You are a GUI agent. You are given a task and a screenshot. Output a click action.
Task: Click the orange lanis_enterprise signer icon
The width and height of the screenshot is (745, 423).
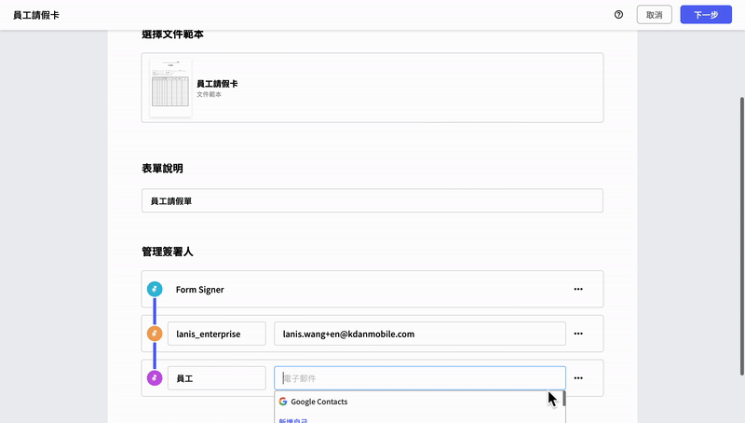[155, 334]
